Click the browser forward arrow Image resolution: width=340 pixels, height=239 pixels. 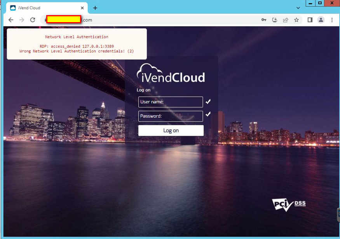(x=22, y=20)
